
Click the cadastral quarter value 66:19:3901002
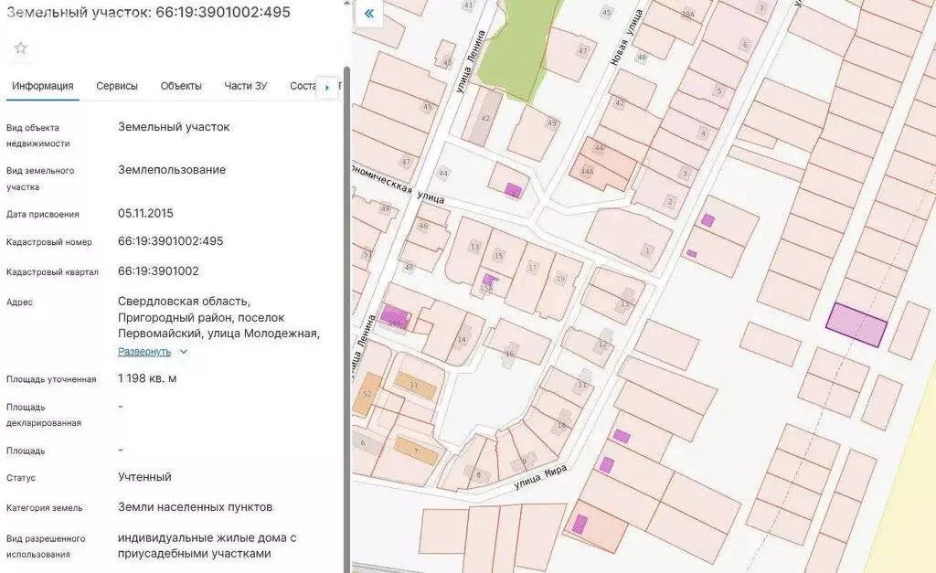[158, 271]
